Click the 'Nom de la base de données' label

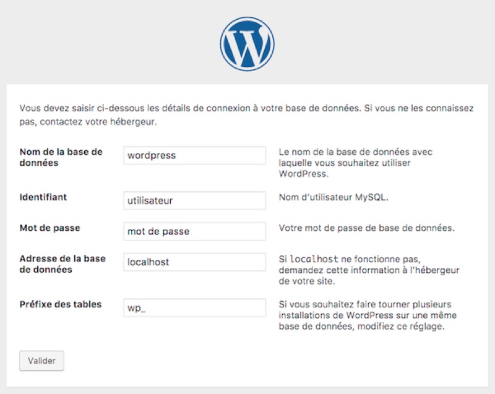pos(61,157)
